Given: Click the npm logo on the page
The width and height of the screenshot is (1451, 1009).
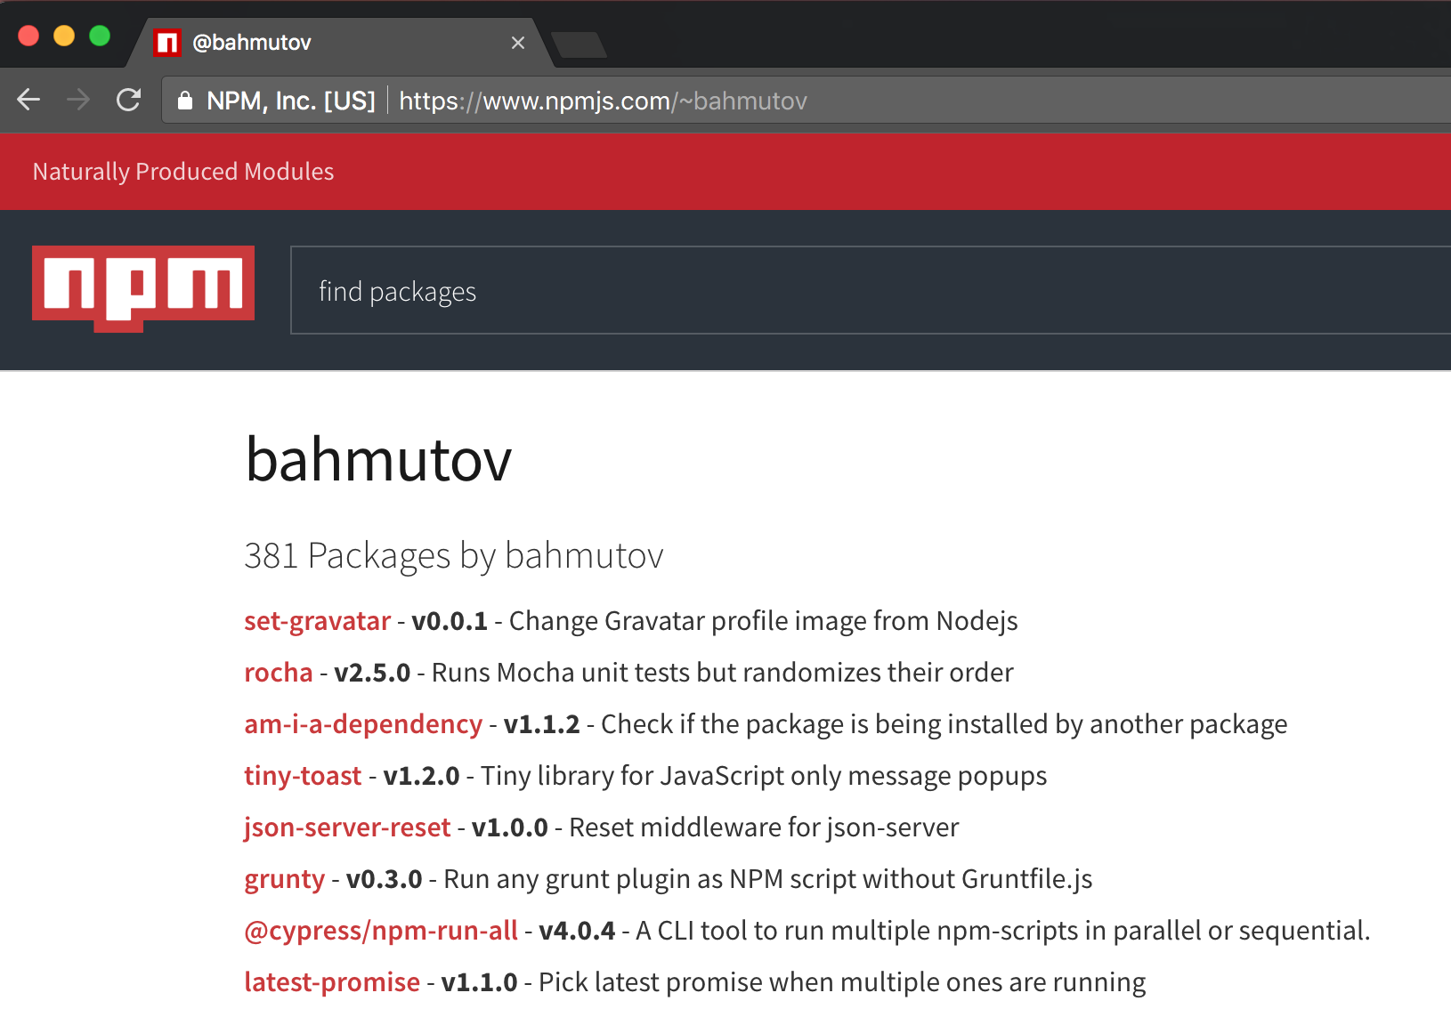Looking at the screenshot, I should (143, 288).
